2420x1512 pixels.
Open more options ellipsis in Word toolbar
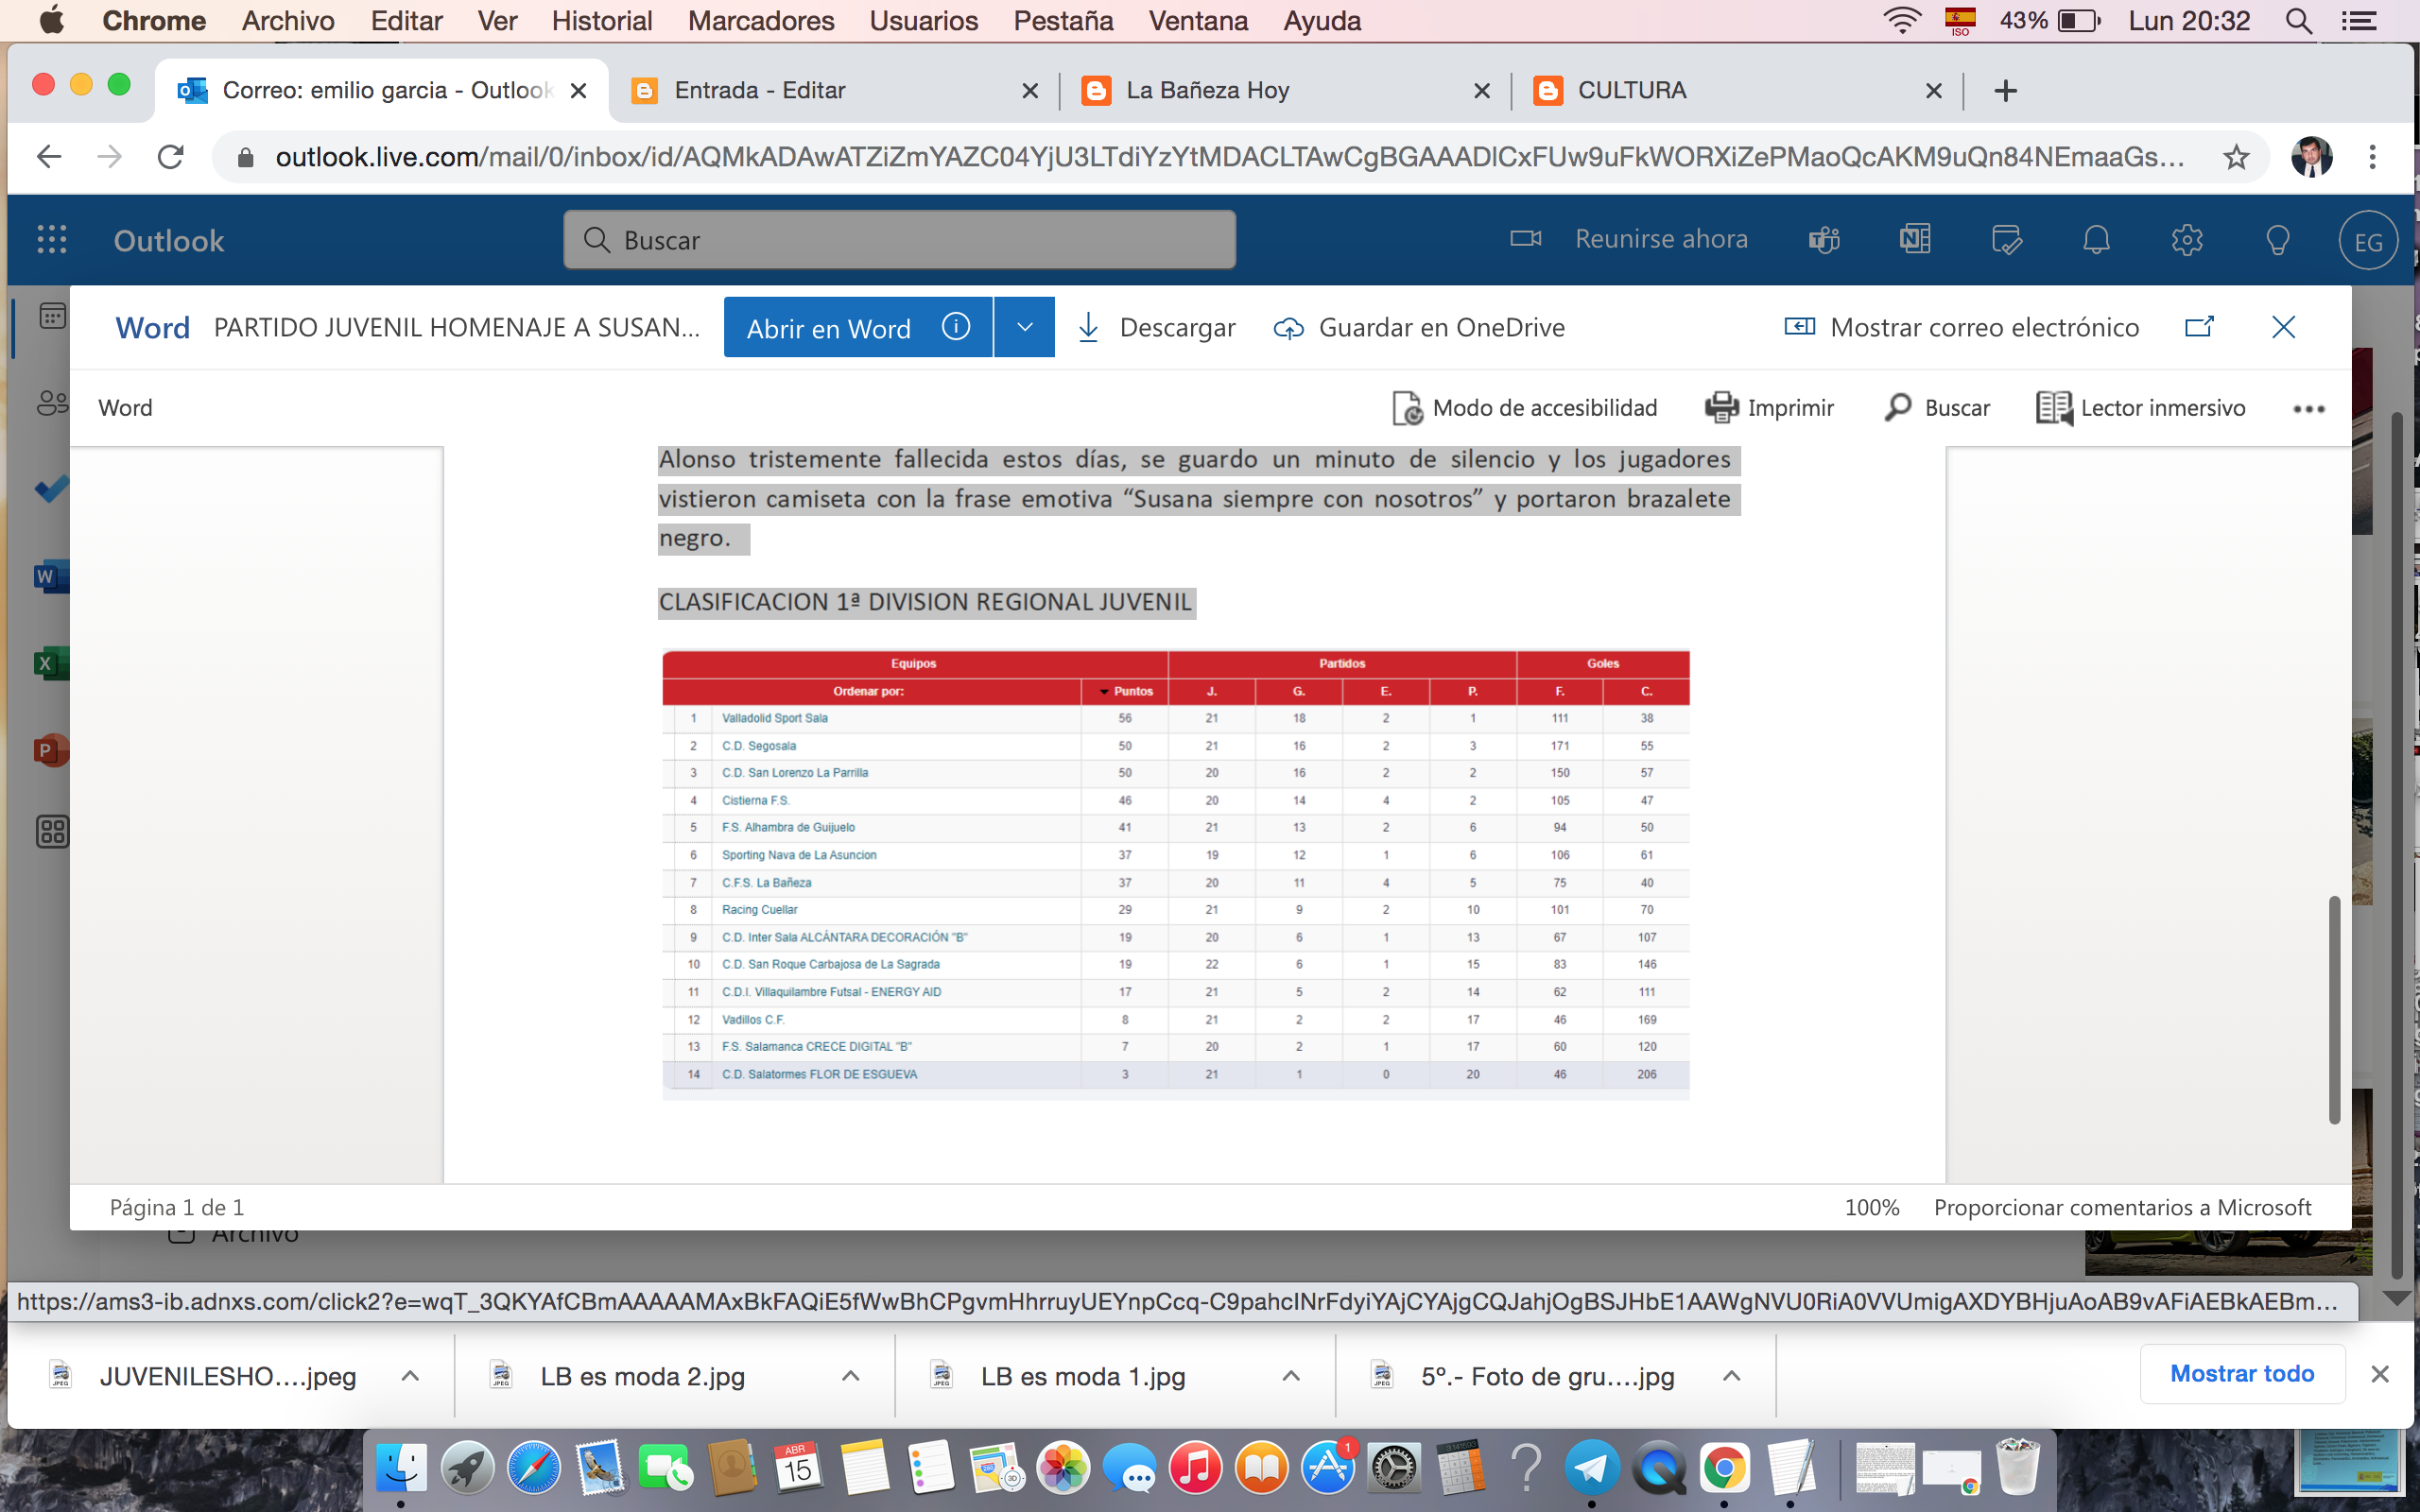[x=2308, y=408]
